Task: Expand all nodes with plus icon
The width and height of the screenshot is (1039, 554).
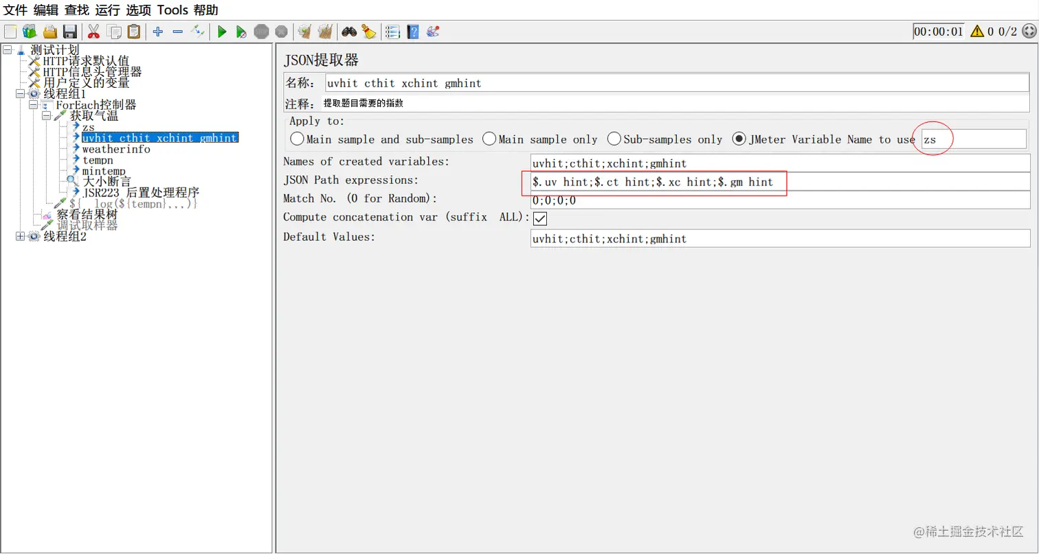Action: coord(158,32)
